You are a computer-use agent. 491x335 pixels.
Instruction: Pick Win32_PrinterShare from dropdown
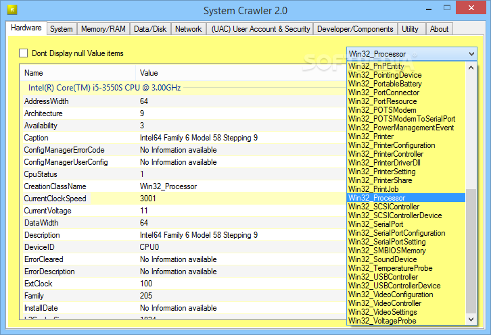[406, 180]
